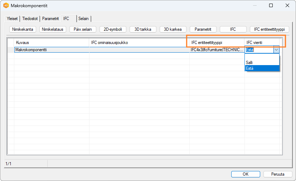Viewport: 296px width, 181px height.
Task: Select the 3D karkea button
Action: (173, 29)
